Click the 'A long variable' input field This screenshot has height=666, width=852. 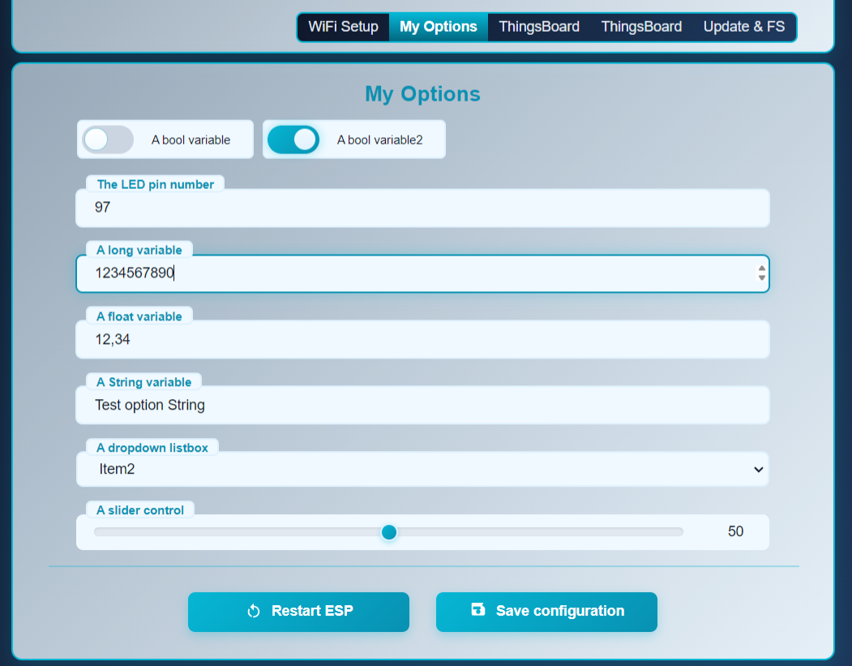pyautogui.click(x=422, y=273)
